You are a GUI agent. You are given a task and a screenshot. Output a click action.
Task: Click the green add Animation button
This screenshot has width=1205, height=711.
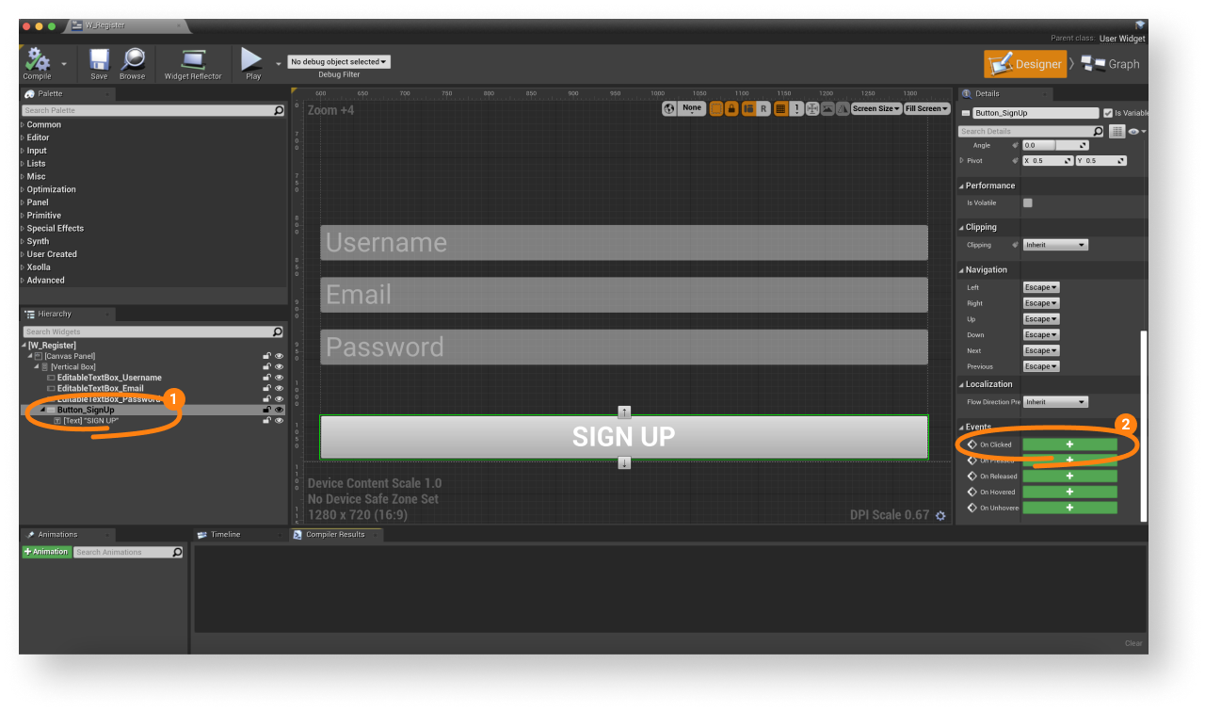47,552
